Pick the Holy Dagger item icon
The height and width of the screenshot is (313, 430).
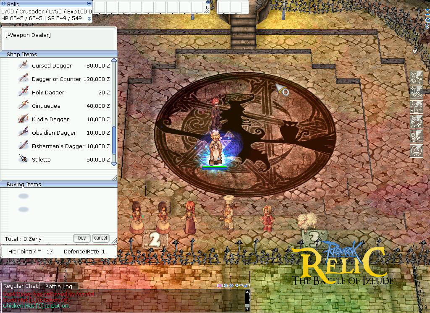24,92
